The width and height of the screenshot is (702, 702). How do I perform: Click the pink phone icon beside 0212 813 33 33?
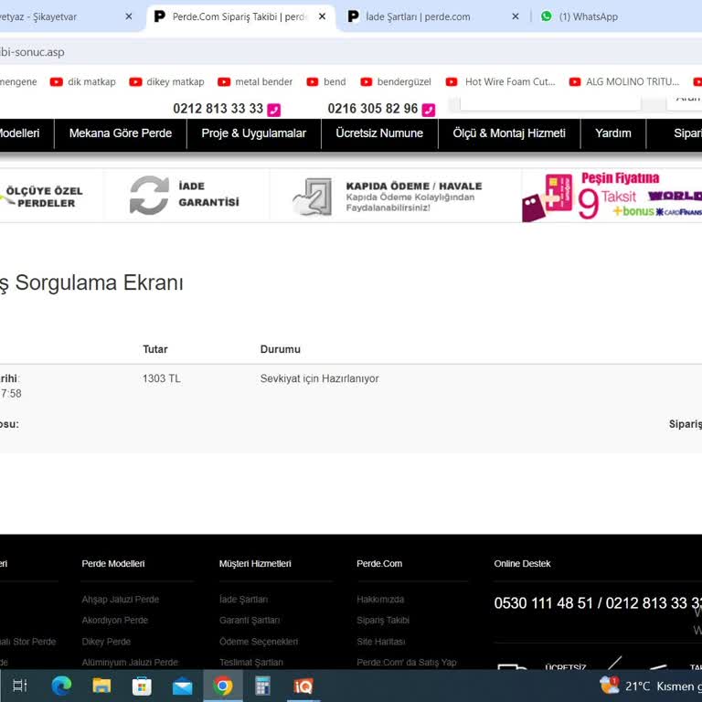(x=274, y=110)
